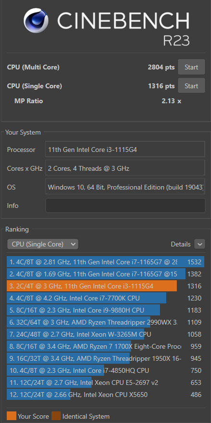The width and height of the screenshot is (211, 423).
Task: Click the Identical System brown legend swatch
Action: pyautogui.click(x=56, y=416)
